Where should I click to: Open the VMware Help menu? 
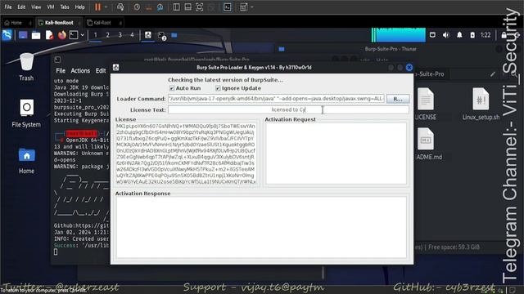point(79,7)
